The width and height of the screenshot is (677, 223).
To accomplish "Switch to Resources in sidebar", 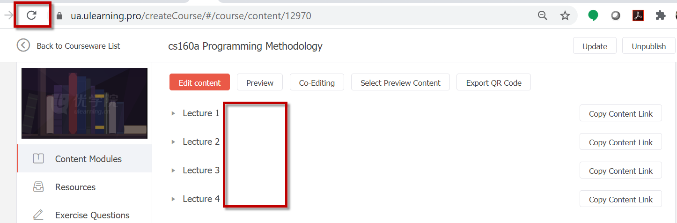I will pyautogui.click(x=84, y=187).
